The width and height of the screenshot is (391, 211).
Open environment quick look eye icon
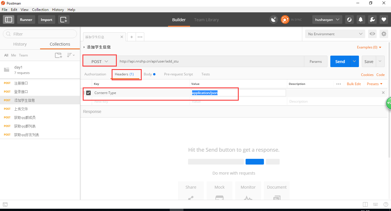[372, 34]
